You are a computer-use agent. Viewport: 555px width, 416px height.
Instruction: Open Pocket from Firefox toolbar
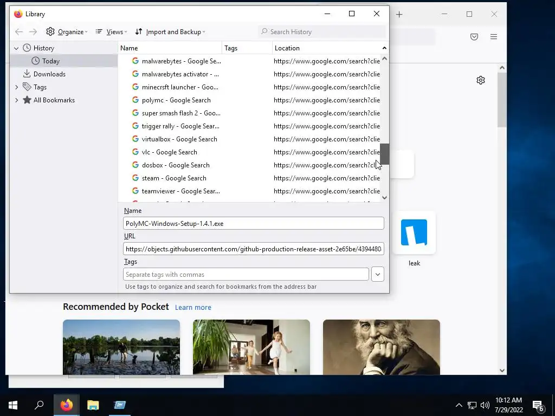click(x=474, y=37)
